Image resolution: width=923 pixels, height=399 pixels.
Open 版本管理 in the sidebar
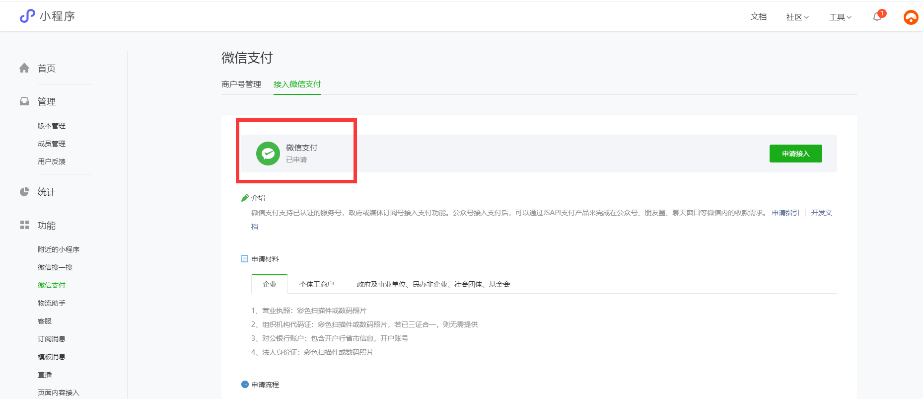pyautogui.click(x=52, y=126)
